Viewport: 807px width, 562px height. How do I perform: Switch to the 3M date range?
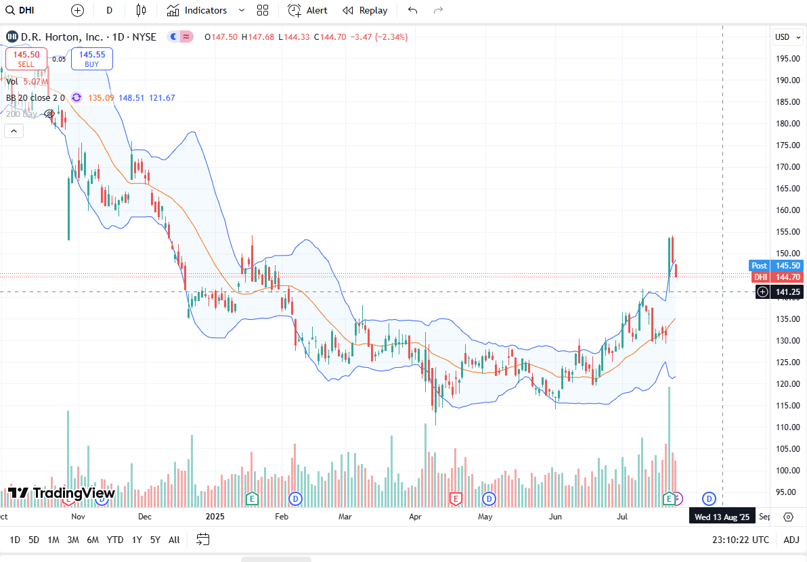click(x=72, y=540)
